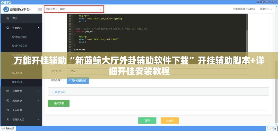Click the 蓝鲸作业平台 title text
This screenshot has height=131, width=278.
pyautogui.click(x=20, y=9)
